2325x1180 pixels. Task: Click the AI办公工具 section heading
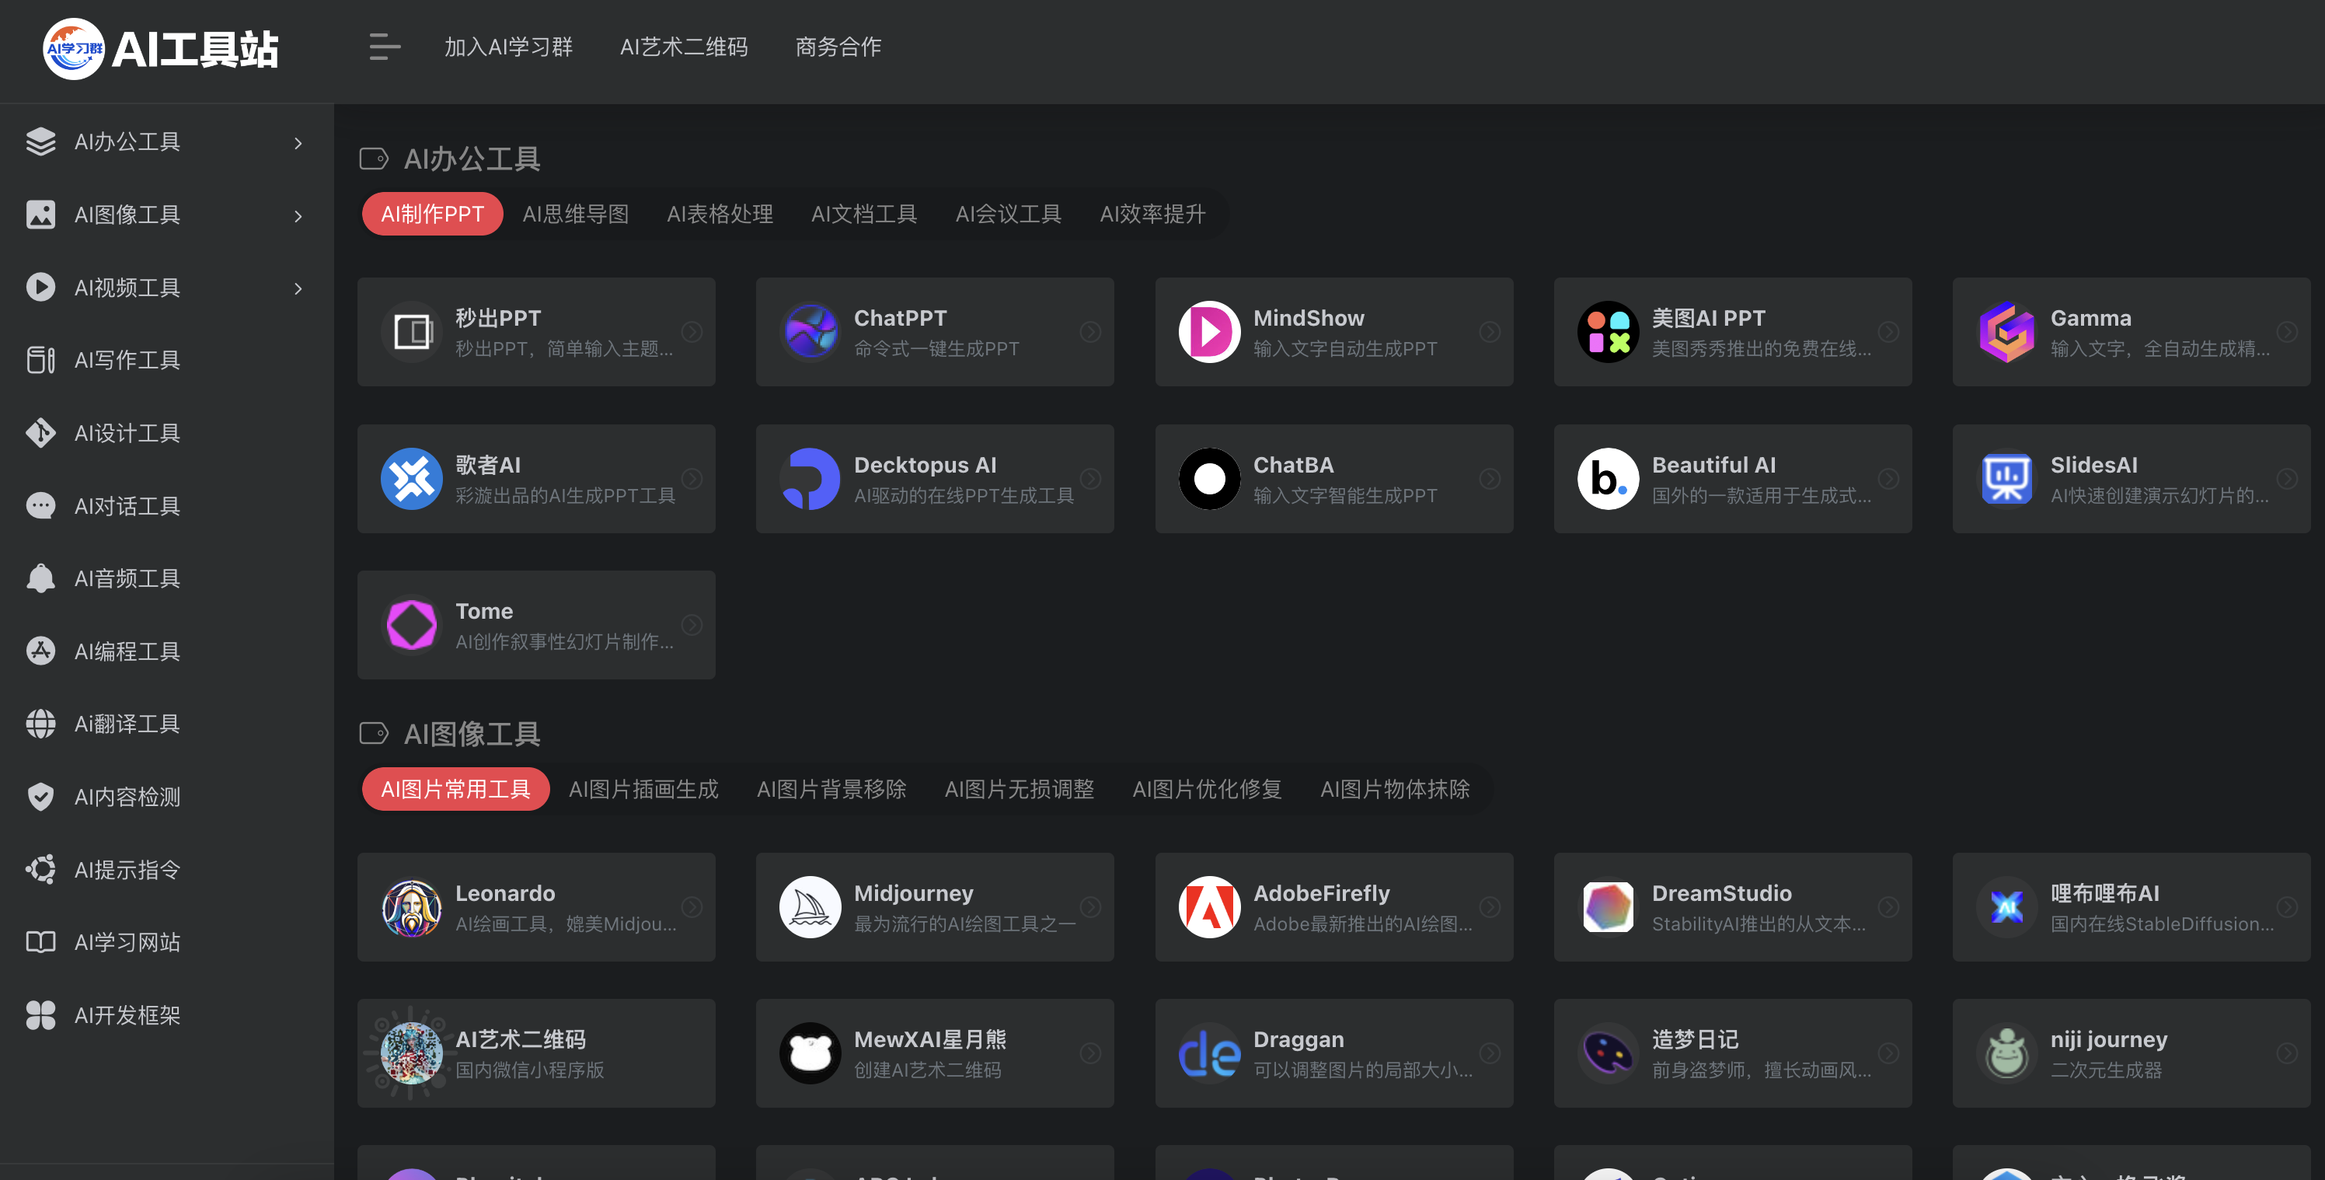tap(471, 159)
